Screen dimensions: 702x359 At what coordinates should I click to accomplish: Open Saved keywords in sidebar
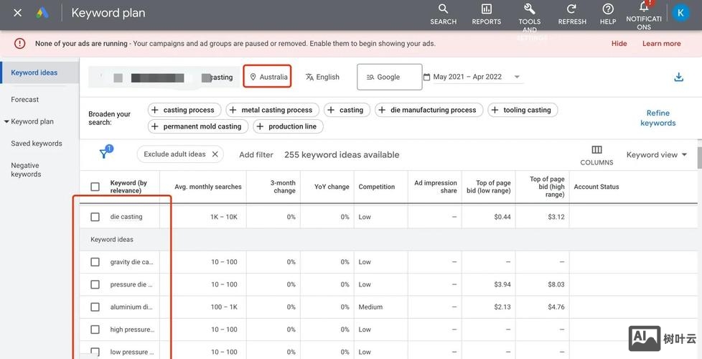[x=37, y=144]
